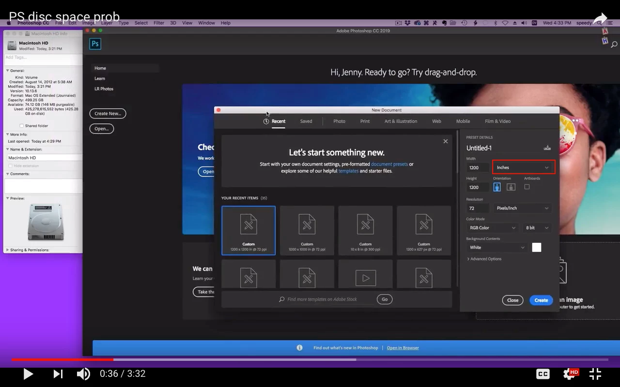
Task: Enable the Artboards checkbox
Action: 527,187
